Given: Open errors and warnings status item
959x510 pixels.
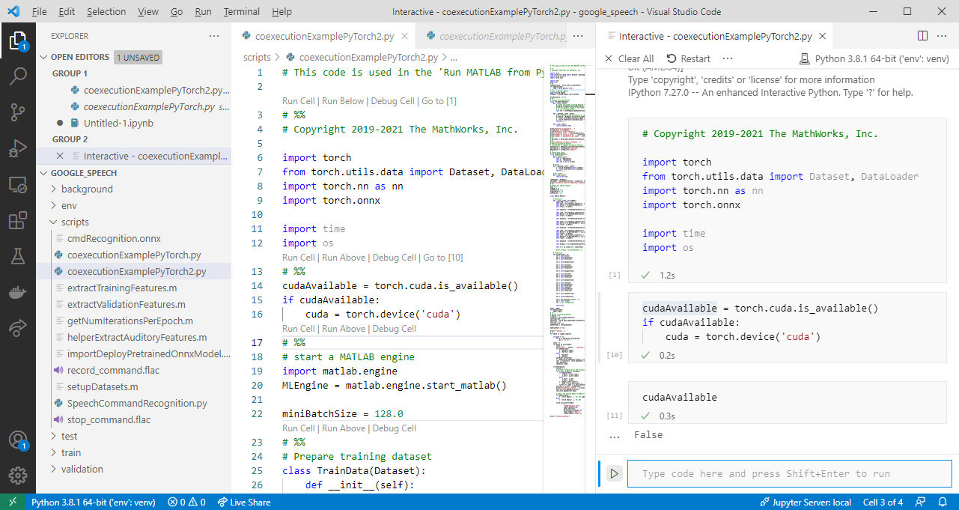Looking at the screenshot, I should (186, 502).
